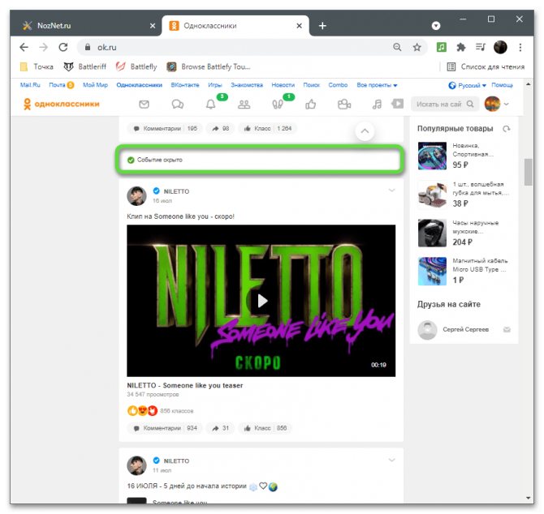The image size is (544, 514).
Task: Open the messages envelope icon in OK toolbar
Action: click(x=144, y=105)
